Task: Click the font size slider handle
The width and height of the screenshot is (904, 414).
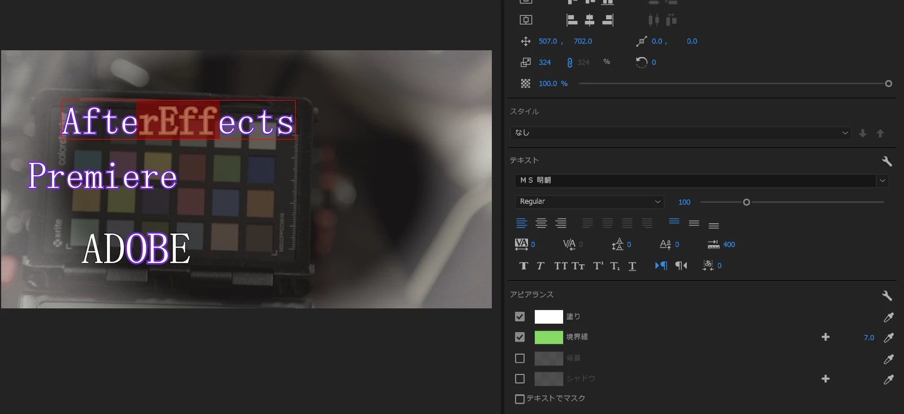Action: click(746, 202)
